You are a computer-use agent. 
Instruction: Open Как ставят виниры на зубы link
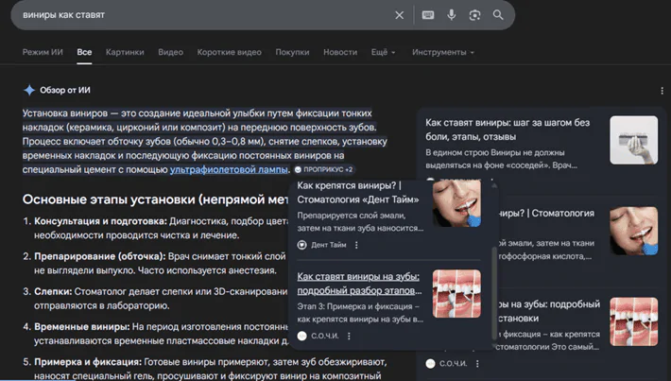click(359, 284)
